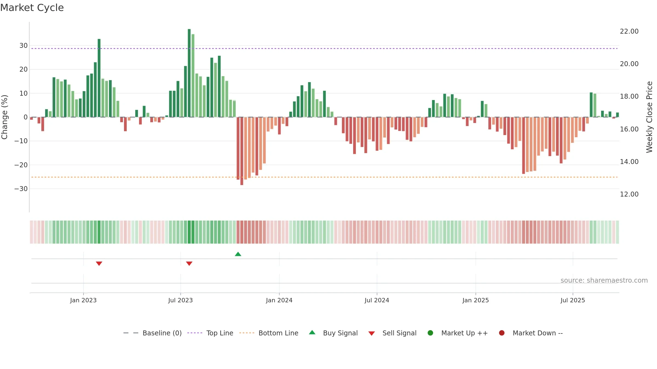Toggle the Market Up ++ legend entry

pyautogui.click(x=457, y=333)
